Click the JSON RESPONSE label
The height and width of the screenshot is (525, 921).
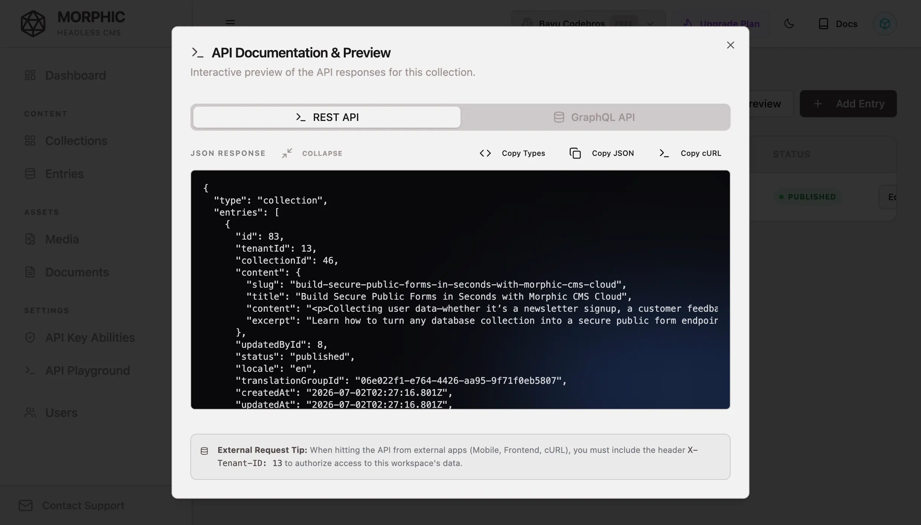pyautogui.click(x=228, y=153)
